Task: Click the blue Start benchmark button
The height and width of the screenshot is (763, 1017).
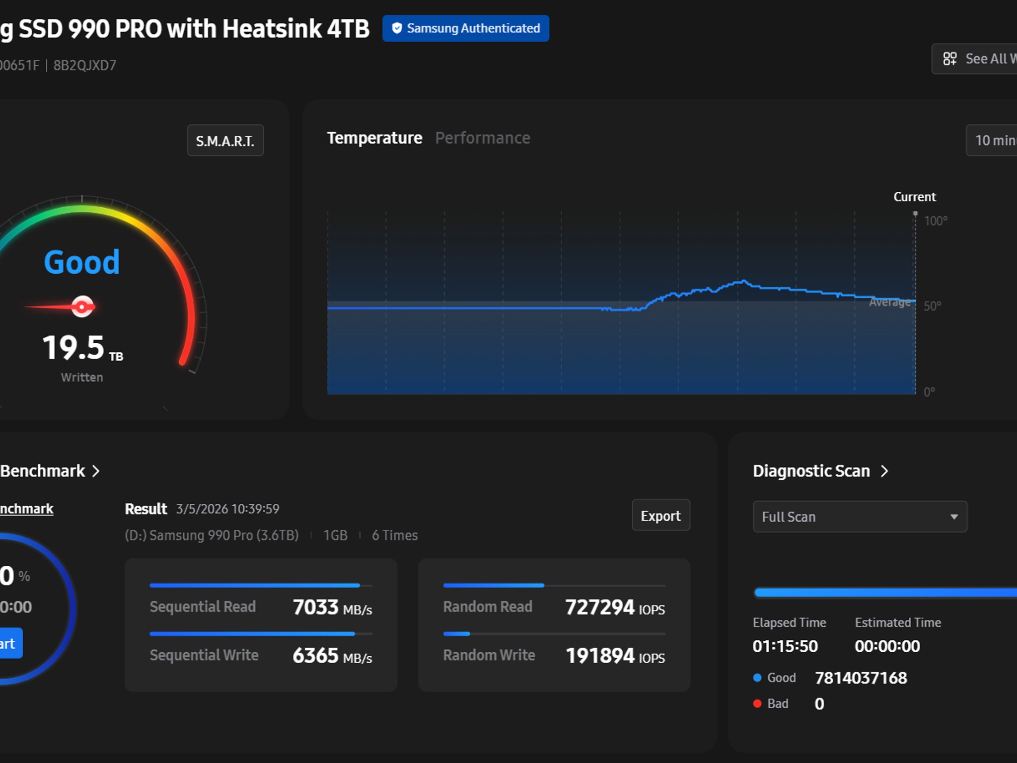Action: click(x=10, y=644)
